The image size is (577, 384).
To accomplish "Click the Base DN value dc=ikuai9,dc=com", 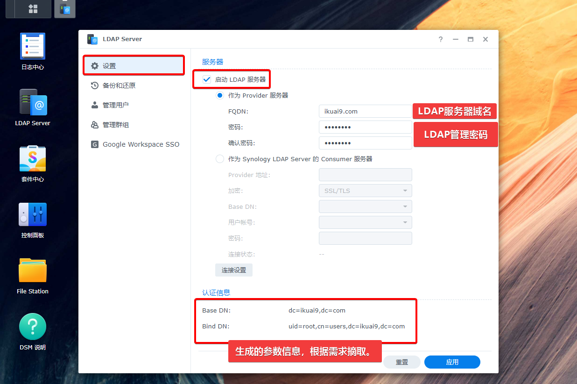I will pyautogui.click(x=317, y=310).
